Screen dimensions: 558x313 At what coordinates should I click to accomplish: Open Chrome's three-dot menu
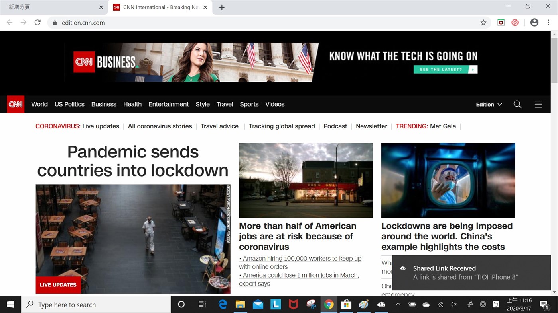point(548,23)
